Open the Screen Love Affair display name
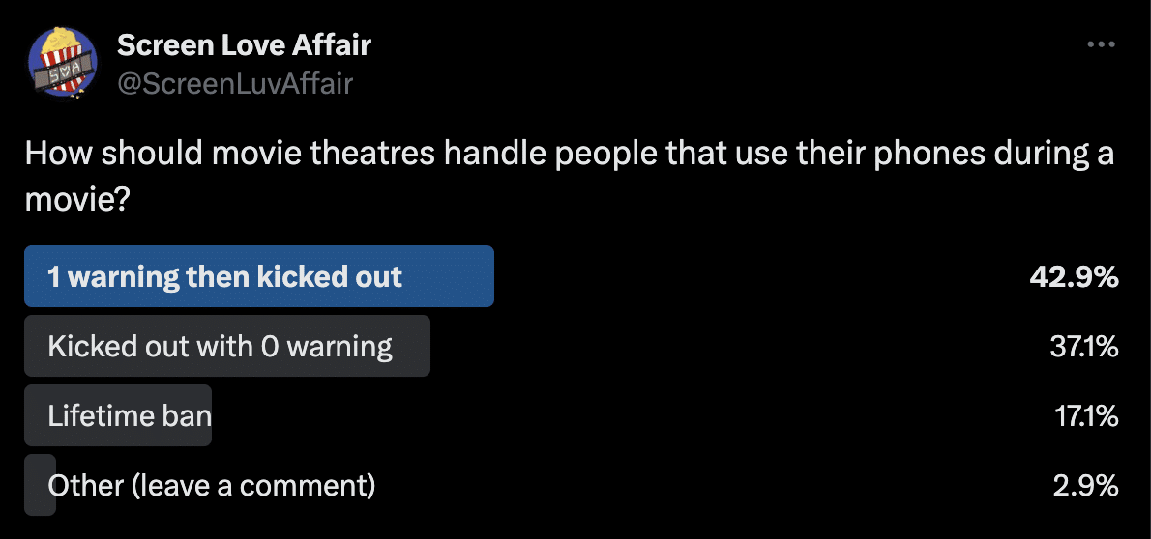The height and width of the screenshot is (539, 1151). (x=244, y=44)
